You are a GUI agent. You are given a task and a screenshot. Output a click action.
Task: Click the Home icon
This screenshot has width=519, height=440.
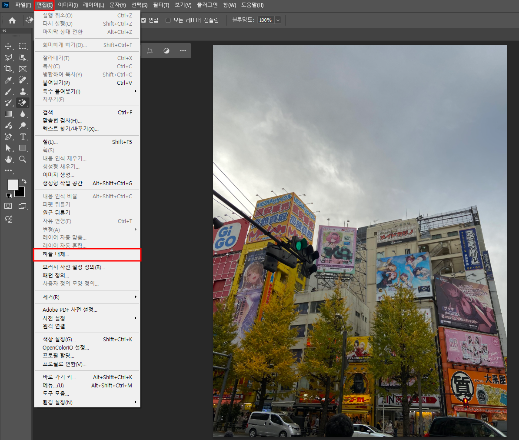12,20
